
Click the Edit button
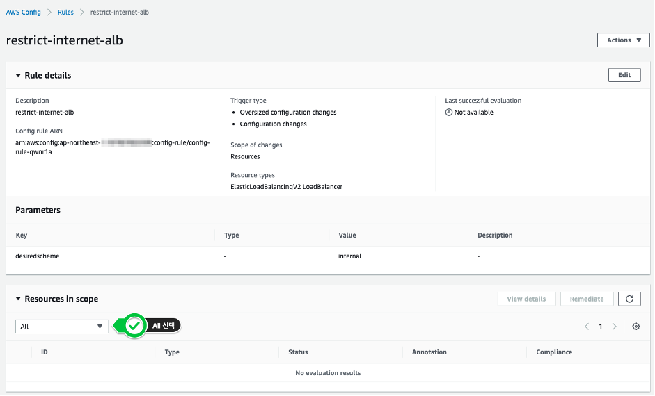click(624, 75)
